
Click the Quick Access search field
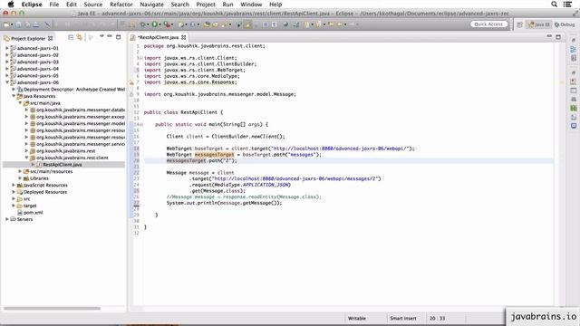[488, 24]
